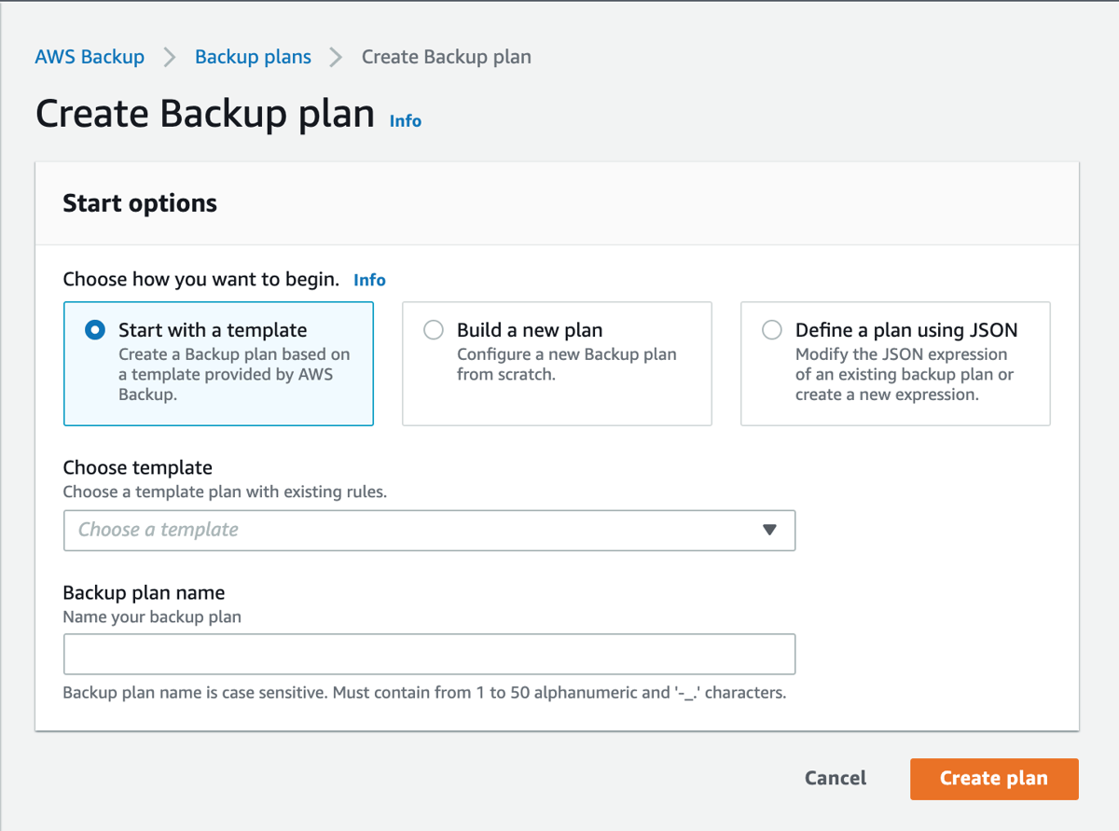The width and height of the screenshot is (1119, 831).
Task: Cancel the backup plan creation
Action: (834, 779)
